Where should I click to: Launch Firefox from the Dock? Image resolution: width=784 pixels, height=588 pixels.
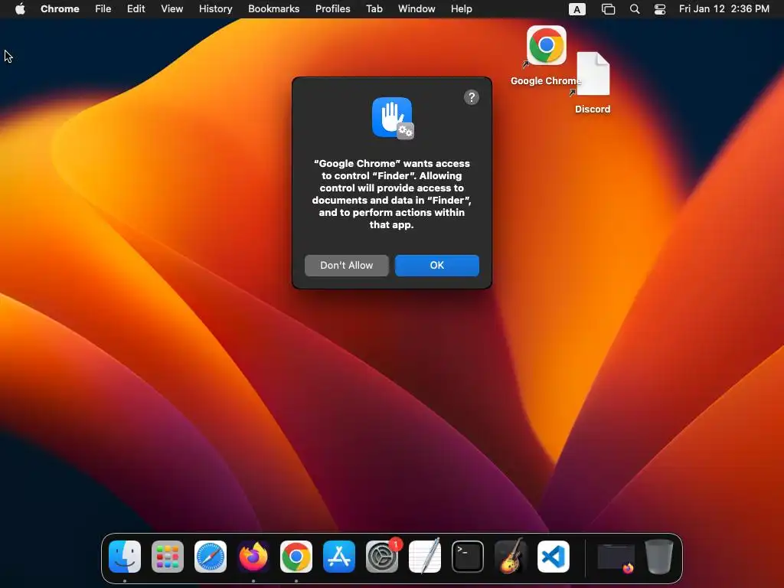click(253, 556)
